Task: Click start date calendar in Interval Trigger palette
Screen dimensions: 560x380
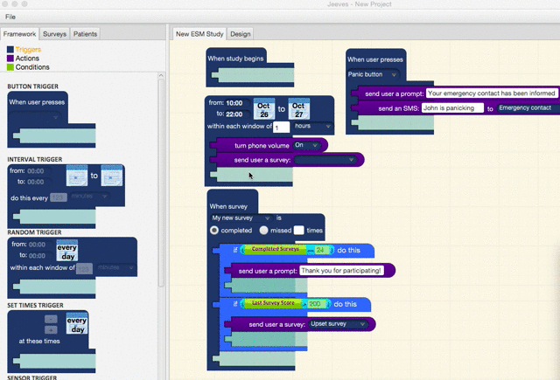Action: click(x=77, y=176)
